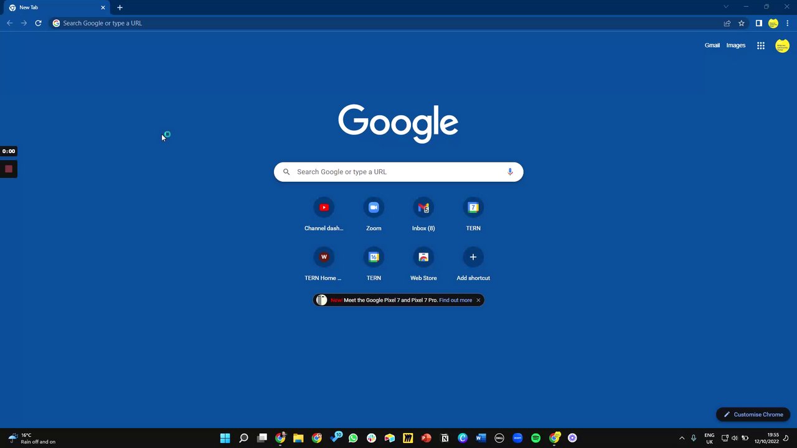Open the ENG UK language switcher
The image size is (797, 448).
pos(709,438)
